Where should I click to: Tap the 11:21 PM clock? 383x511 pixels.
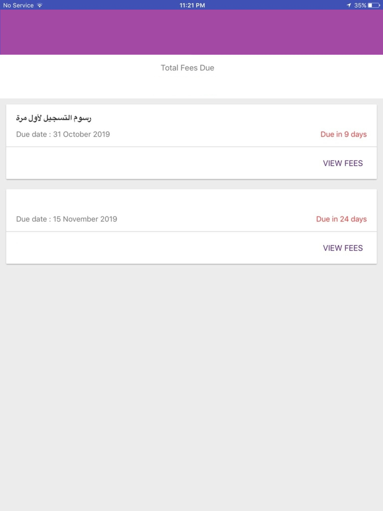(192, 5)
